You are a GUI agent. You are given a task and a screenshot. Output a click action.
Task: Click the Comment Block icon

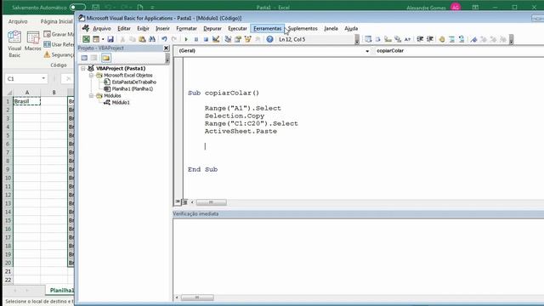tap(451, 39)
